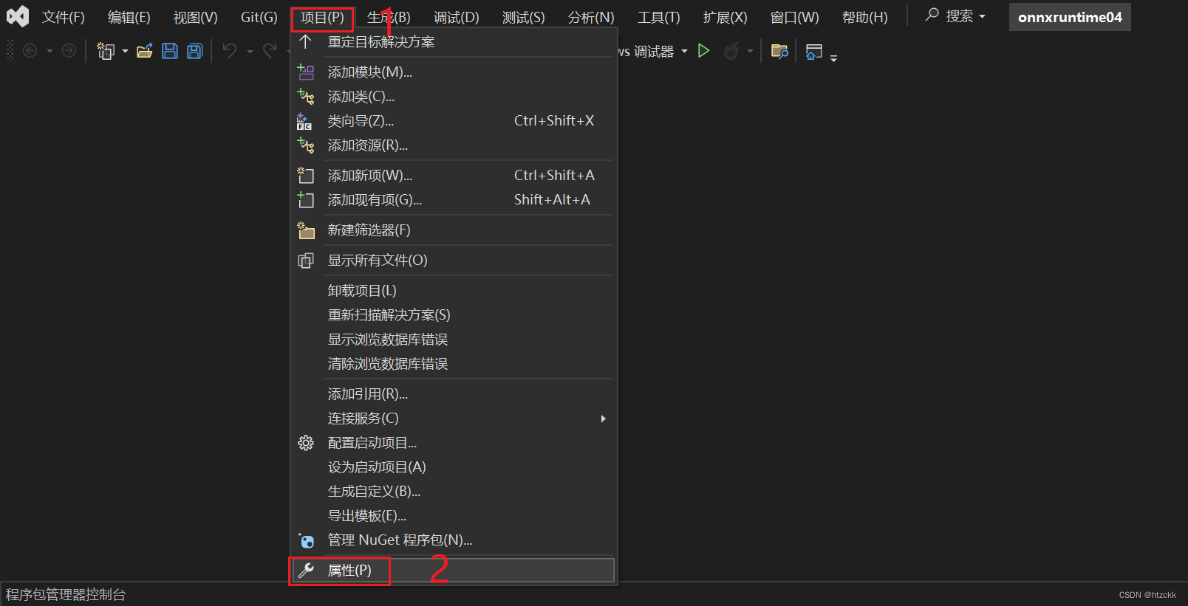Screen dimensions: 1188x606
Task: Click the browser window toolbar icon
Action: tap(813, 51)
